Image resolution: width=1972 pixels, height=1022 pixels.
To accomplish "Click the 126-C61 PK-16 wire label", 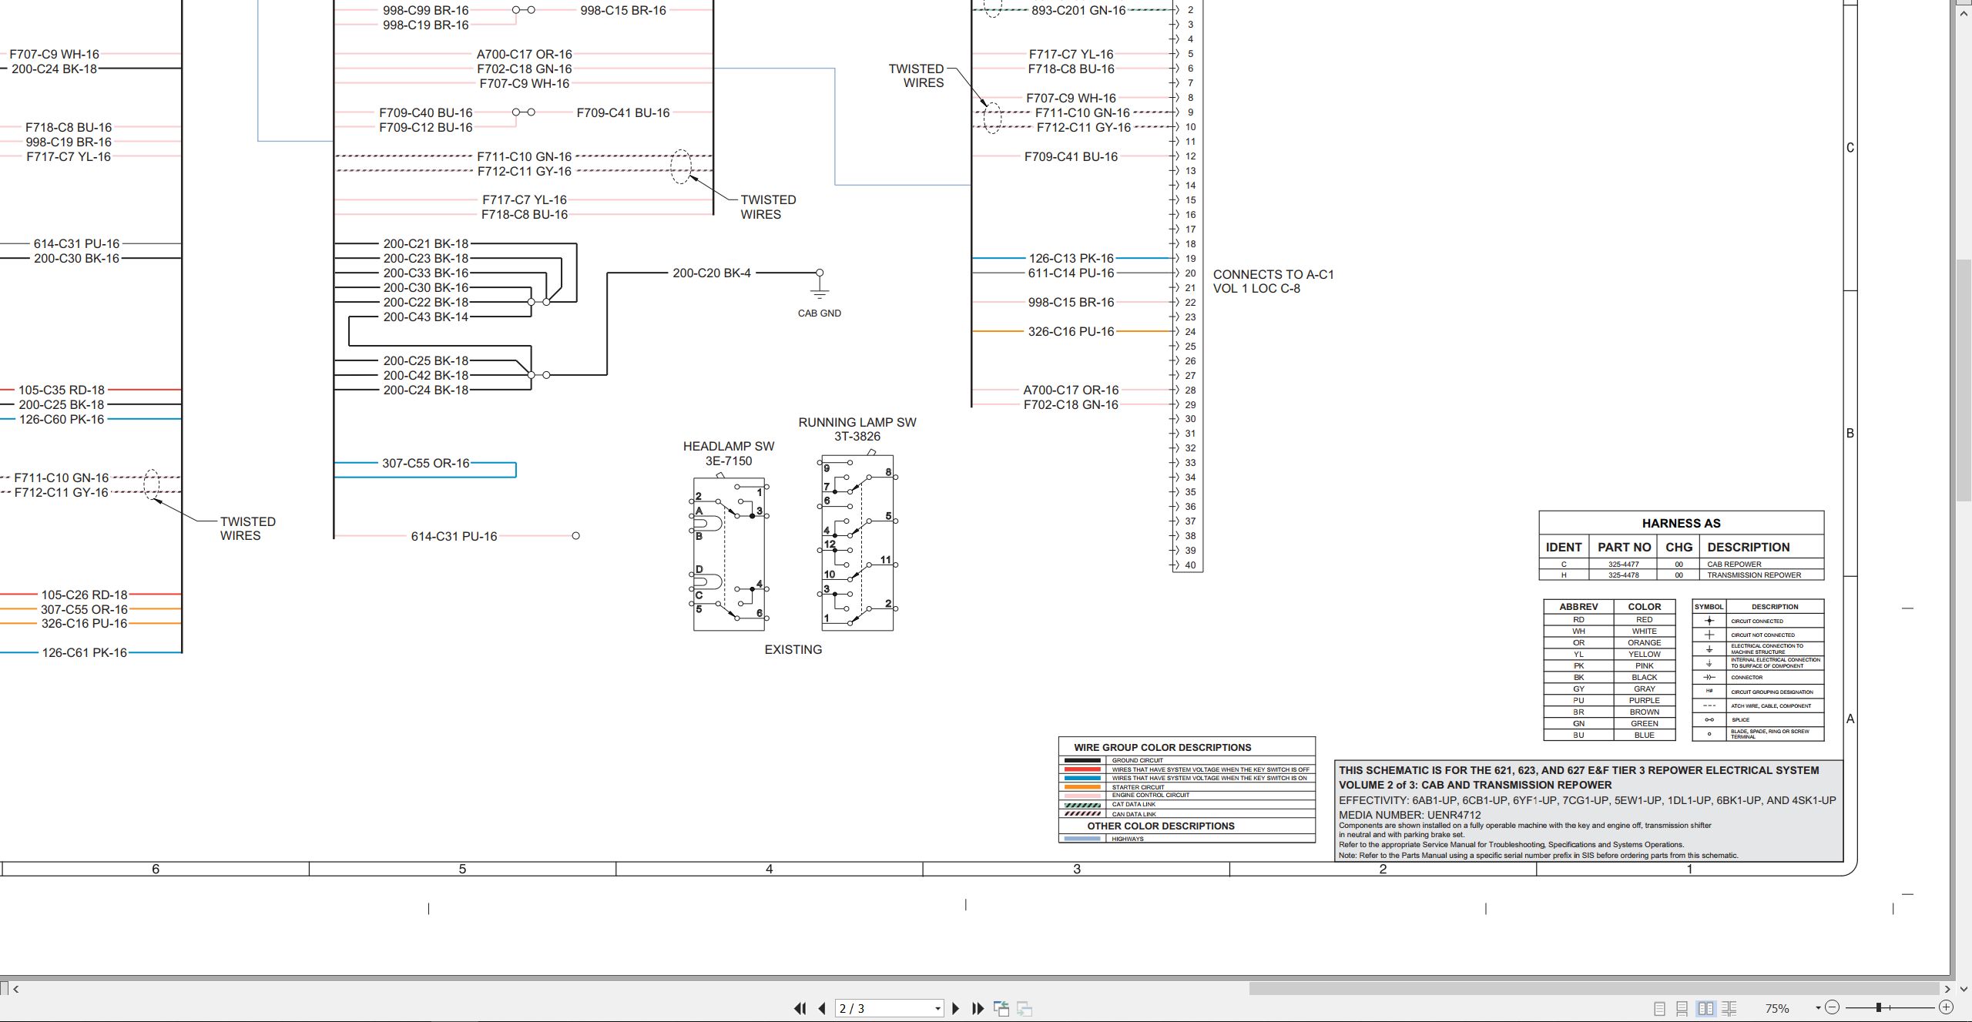I will 84,652.
